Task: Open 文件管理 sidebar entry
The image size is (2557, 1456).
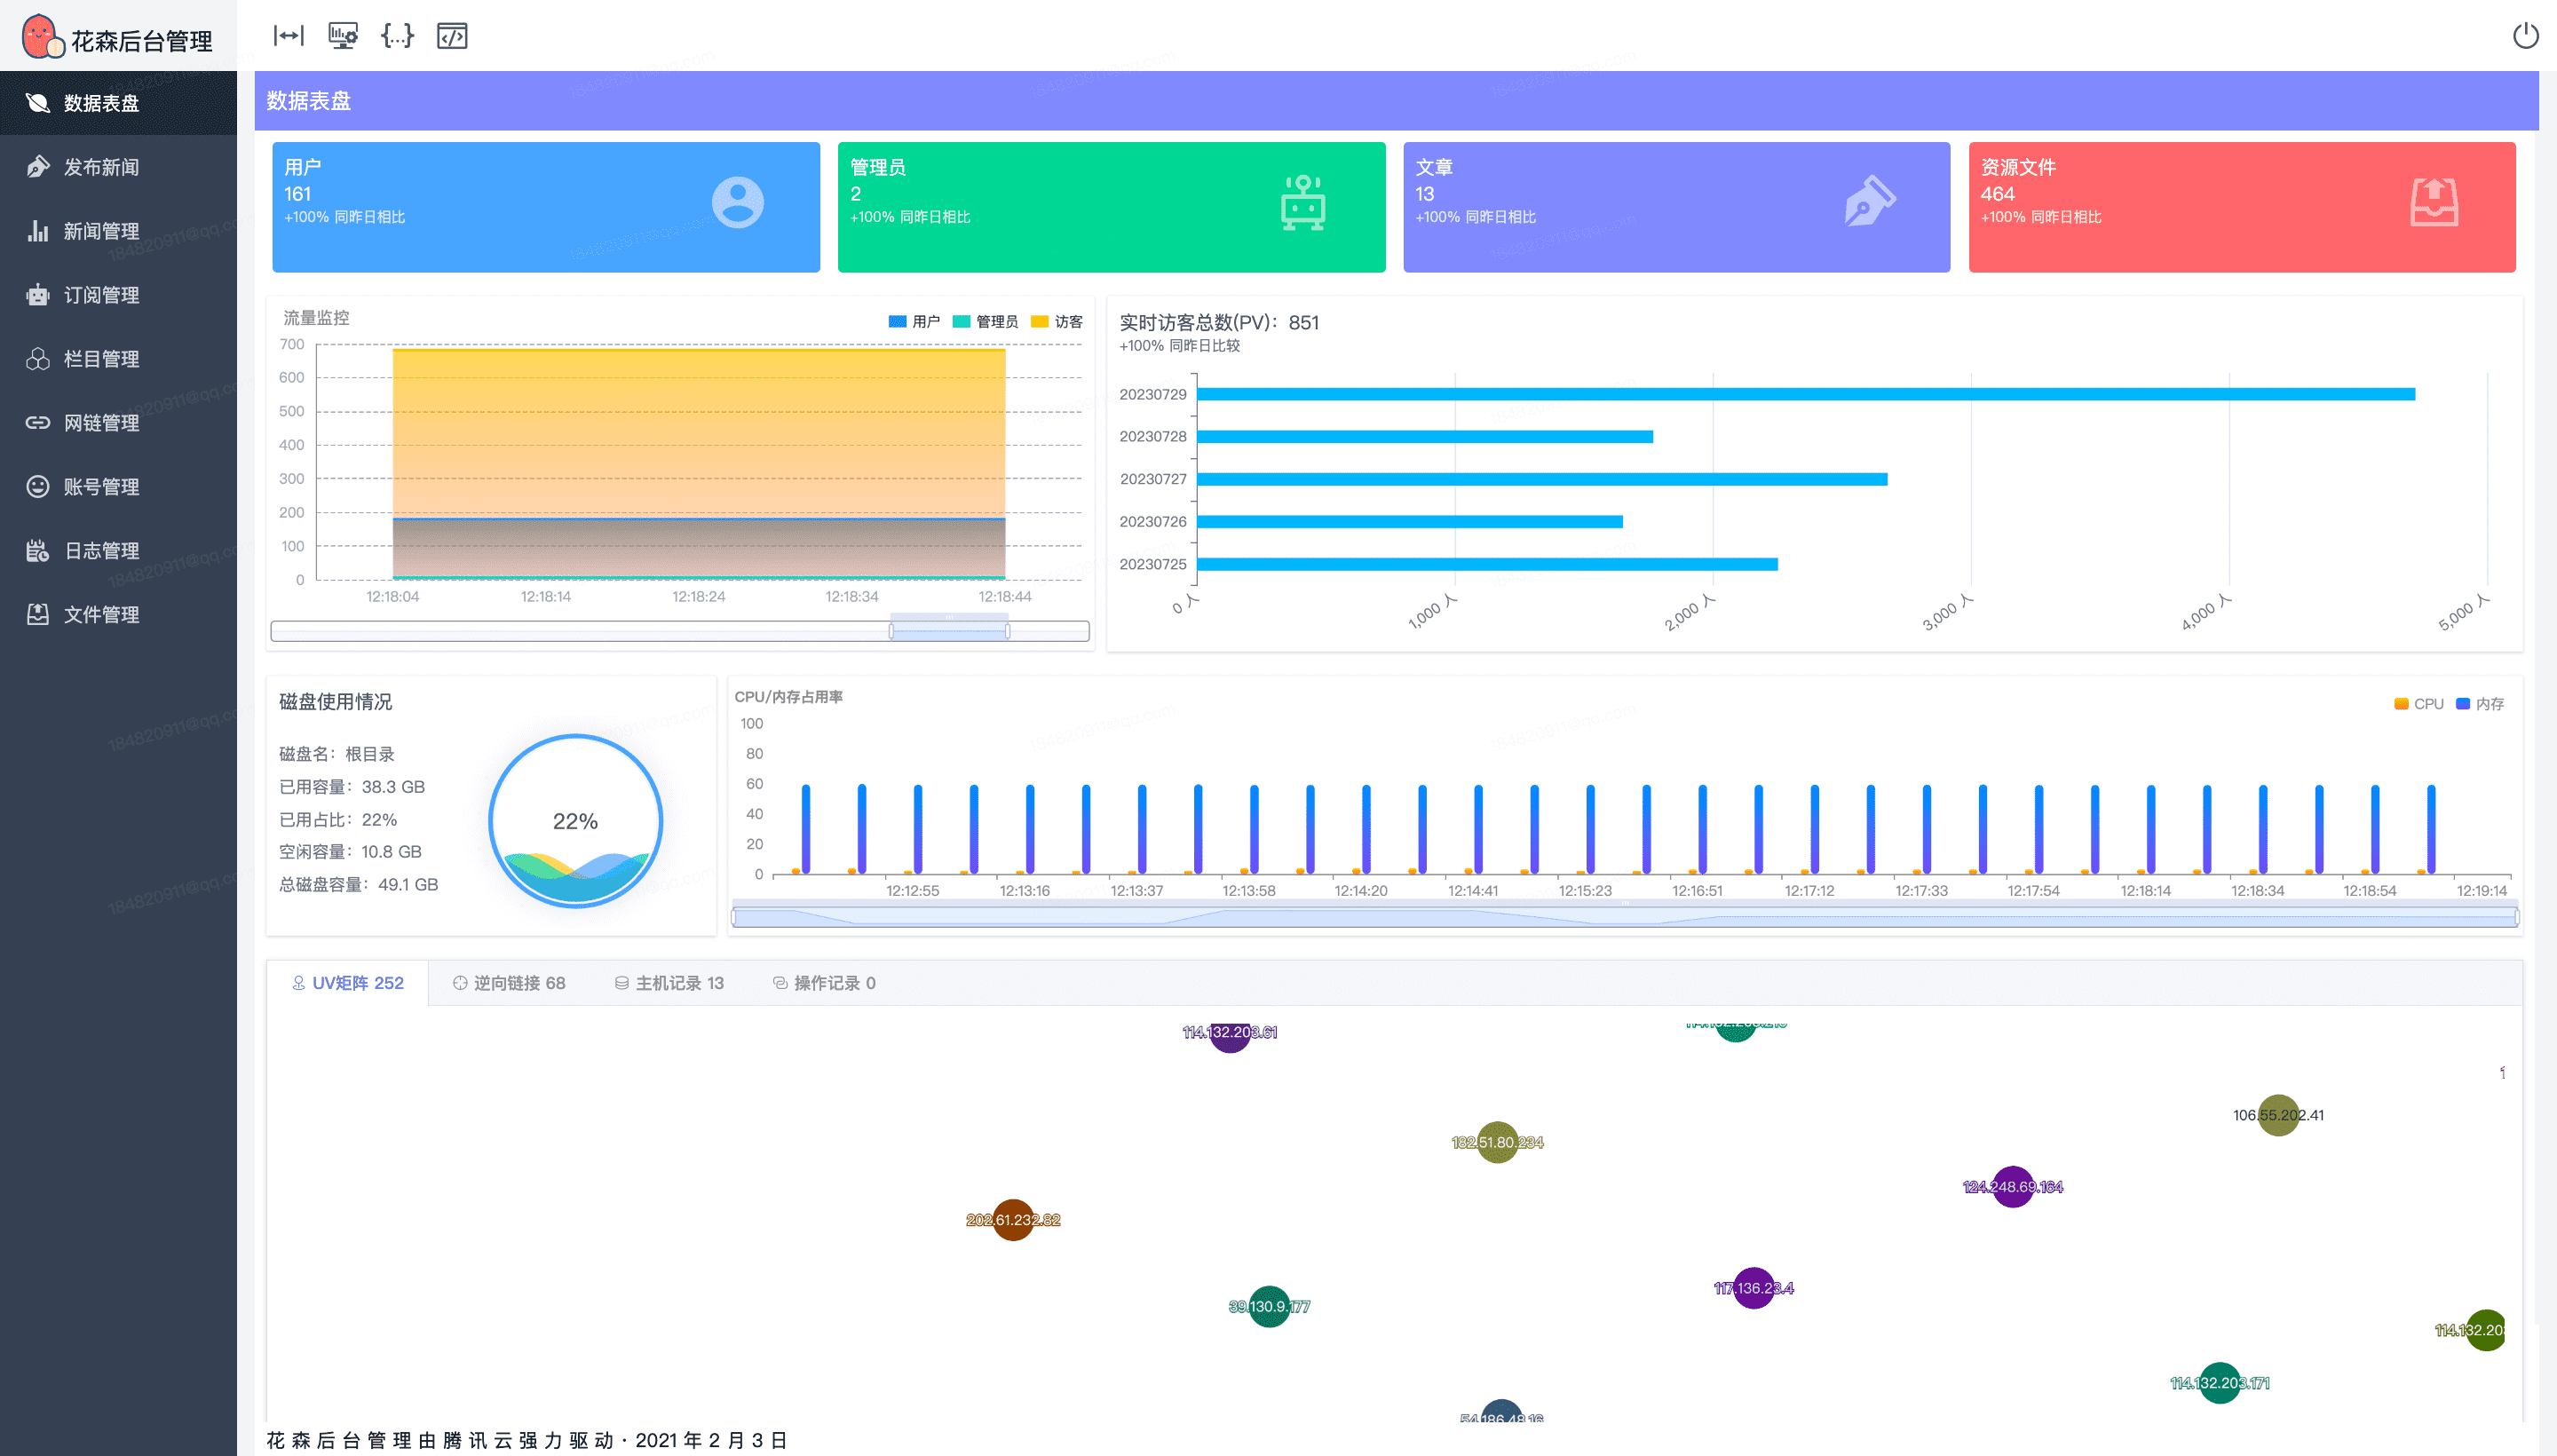Action: 118,615
